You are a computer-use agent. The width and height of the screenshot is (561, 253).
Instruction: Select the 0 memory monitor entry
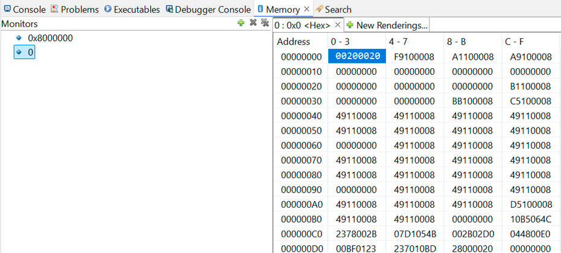(x=31, y=53)
